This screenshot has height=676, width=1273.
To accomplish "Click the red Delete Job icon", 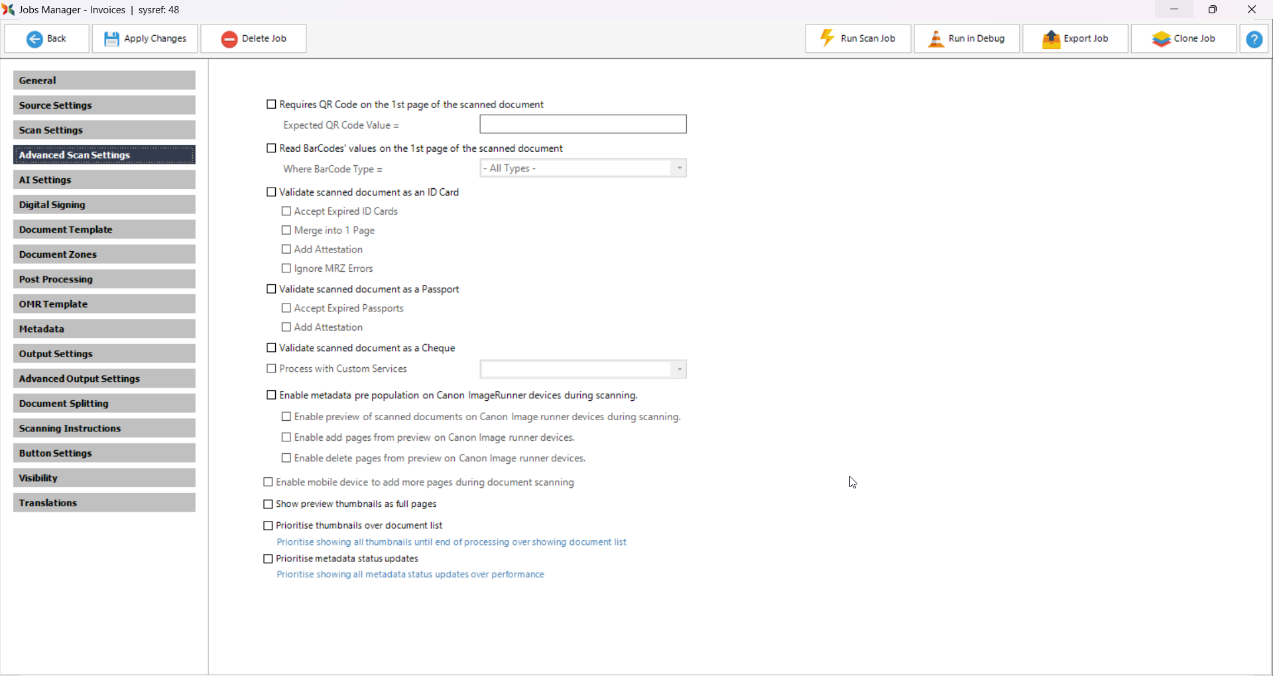I will [229, 39].
